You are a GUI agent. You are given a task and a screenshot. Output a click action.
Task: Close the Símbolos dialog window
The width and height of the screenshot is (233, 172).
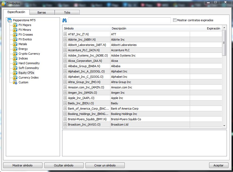point(225,2)
